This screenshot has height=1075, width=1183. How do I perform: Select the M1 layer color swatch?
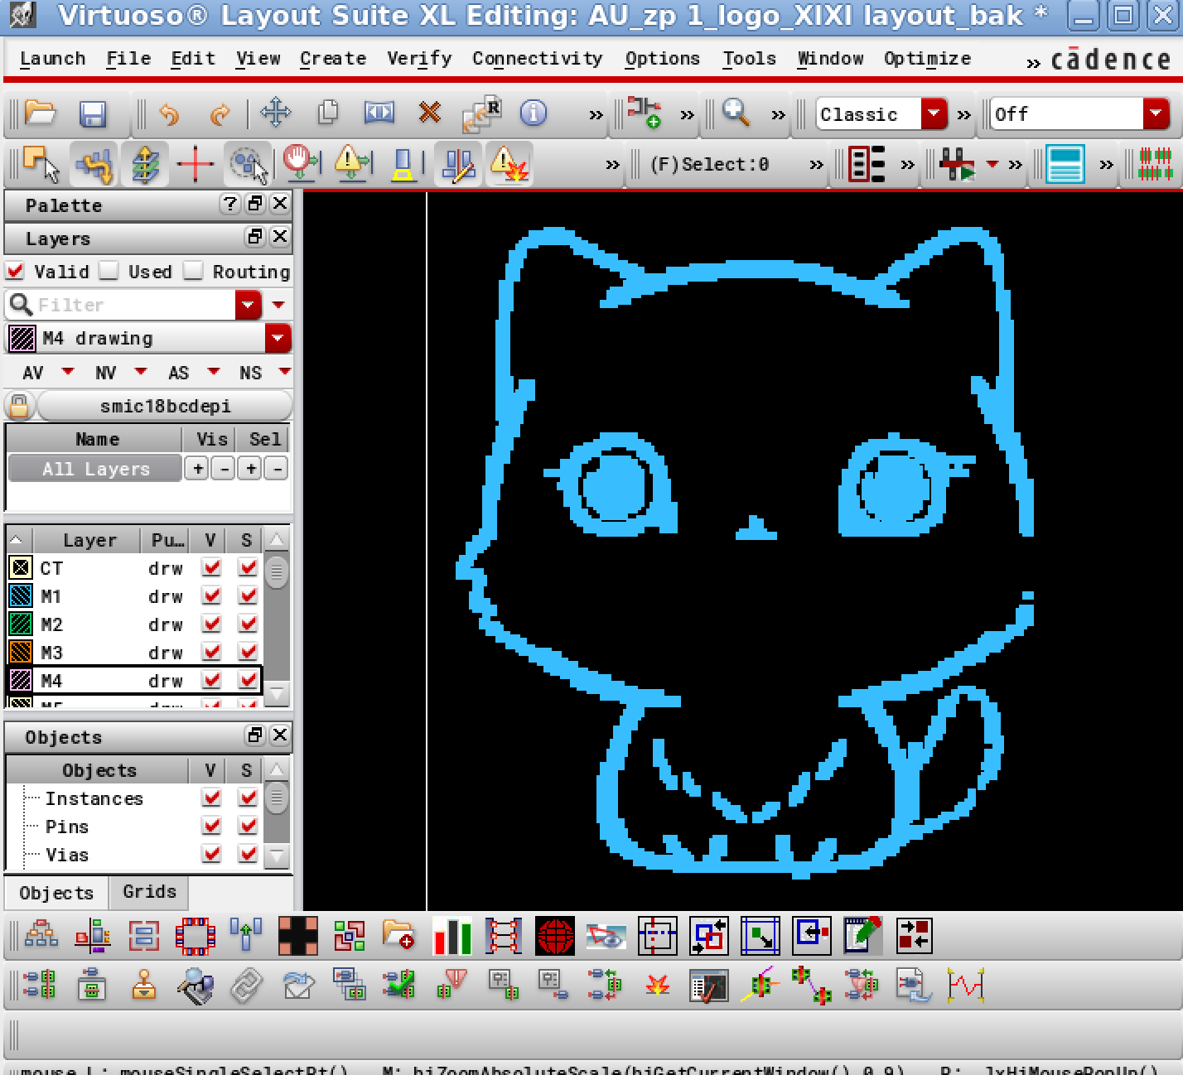(x=21, y=595)
